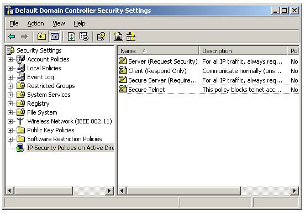Click tree pane scrollbar left arrow
The height and width of the screenshot is (212, 305).
[10, 190]
